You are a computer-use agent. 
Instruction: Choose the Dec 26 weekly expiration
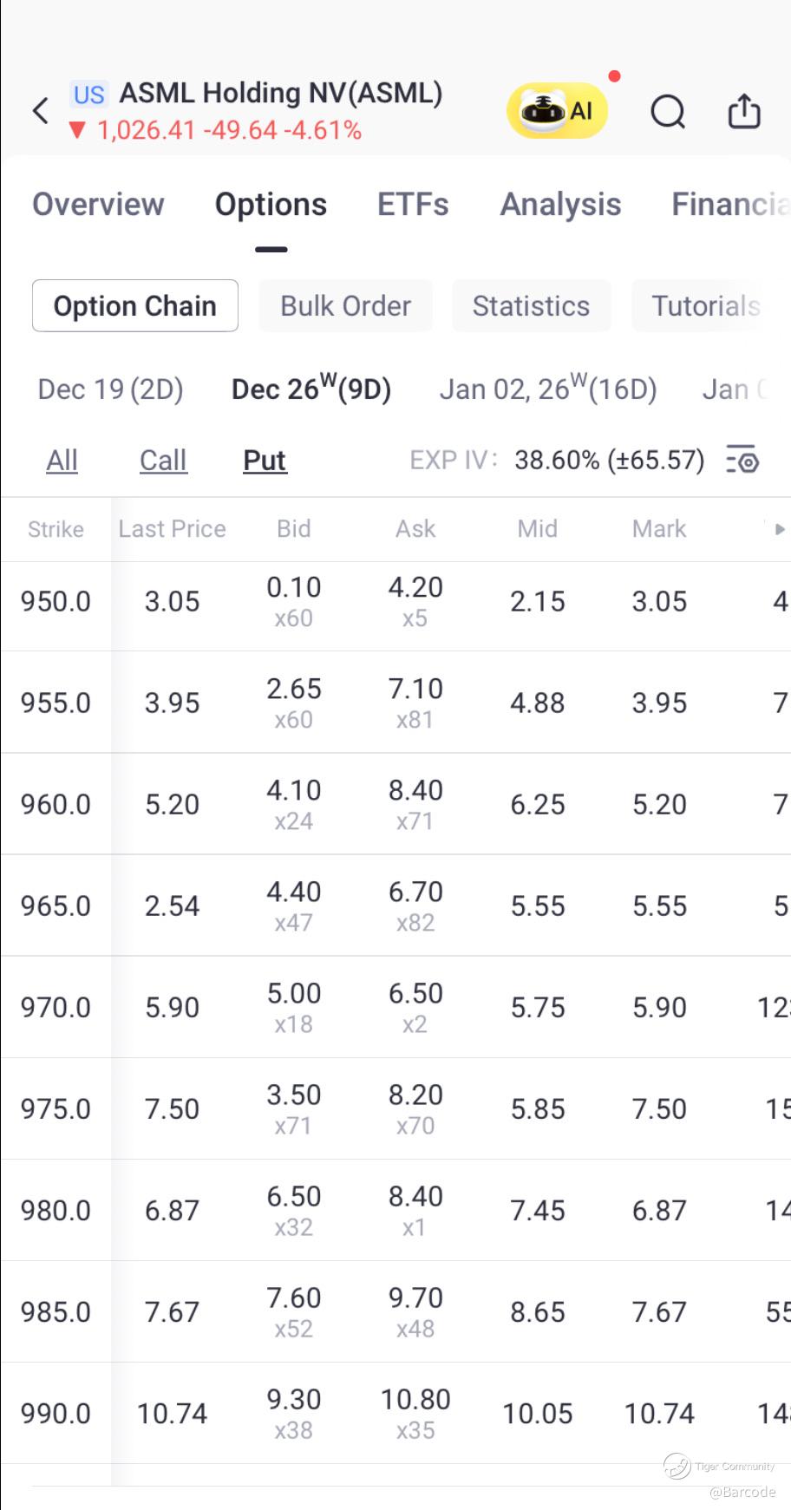[311, 389]
